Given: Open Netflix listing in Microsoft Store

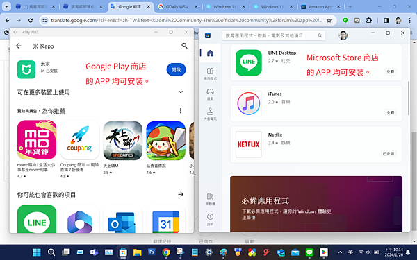Looking at the screenshot, I should pyautogui.click(x=316, y=144).
